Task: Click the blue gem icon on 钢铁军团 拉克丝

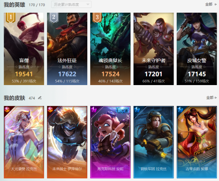Action: pyautogui.click(x=137, y=109)
